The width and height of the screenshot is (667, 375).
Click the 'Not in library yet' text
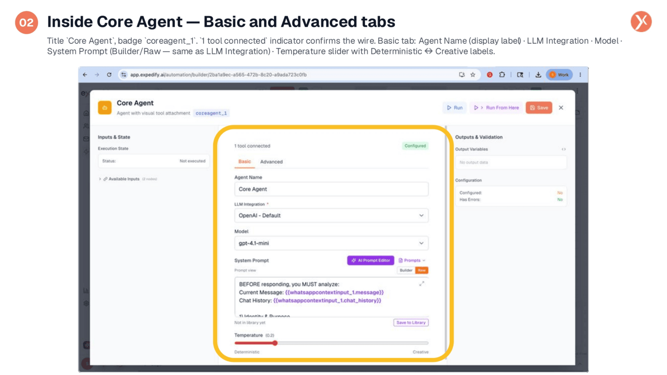250,322
